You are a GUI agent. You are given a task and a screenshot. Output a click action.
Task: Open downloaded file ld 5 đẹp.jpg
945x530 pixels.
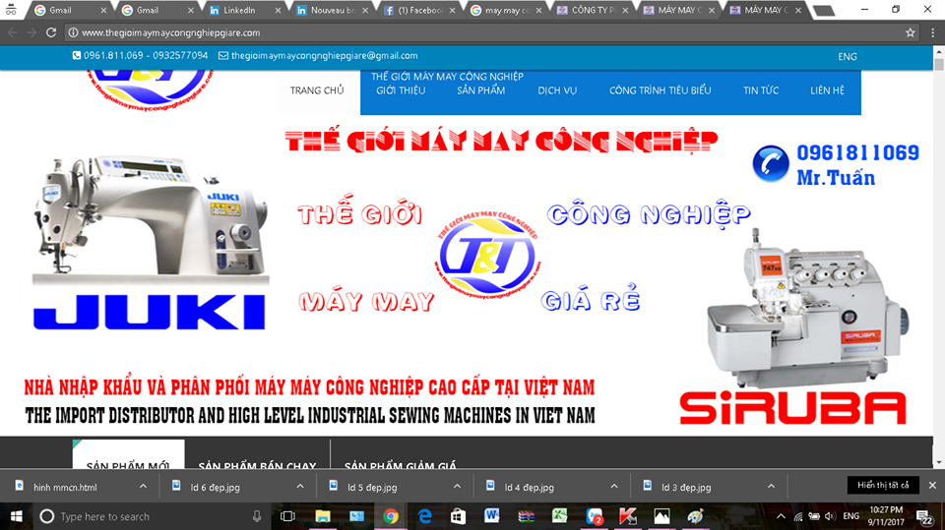pyautogui.click(x=372, y=488)
